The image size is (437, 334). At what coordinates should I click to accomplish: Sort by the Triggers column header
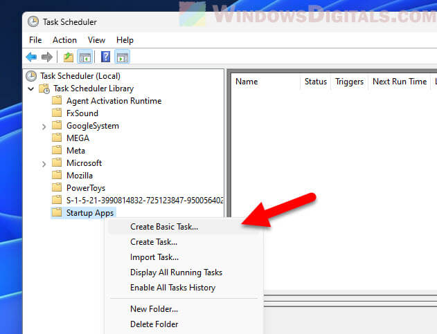349,82
